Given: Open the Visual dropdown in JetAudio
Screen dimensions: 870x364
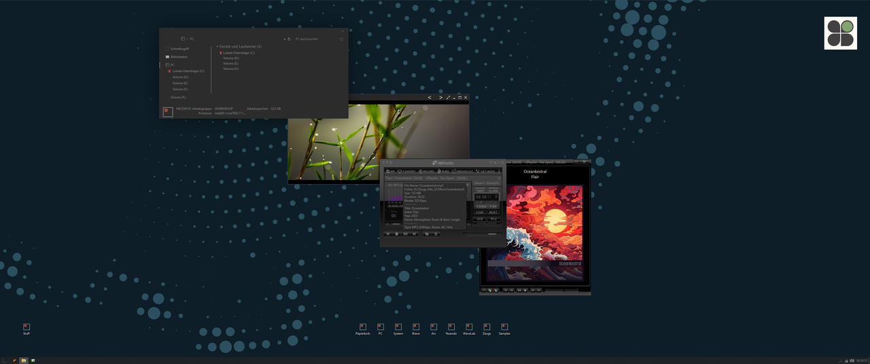Looking at the screenshot, I should coord(479,183).
